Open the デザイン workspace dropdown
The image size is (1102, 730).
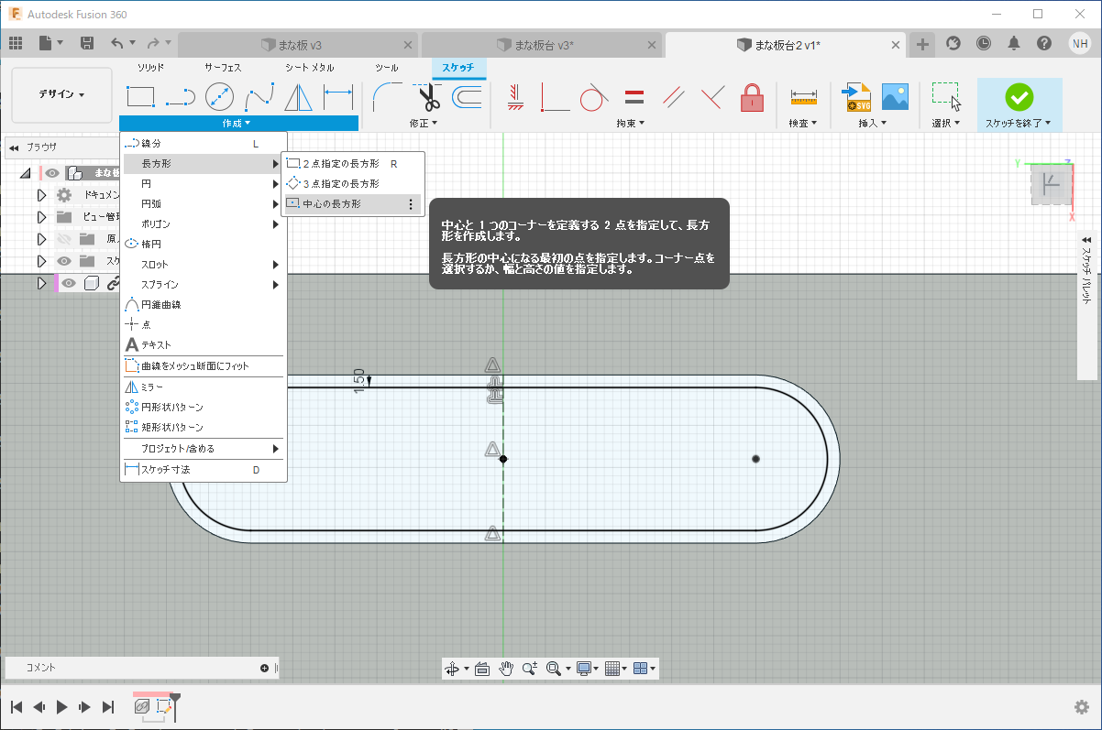click(61, 94)
